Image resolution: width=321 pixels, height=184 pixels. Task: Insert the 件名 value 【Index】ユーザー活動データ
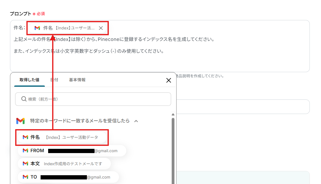pyautogui.click(x=62, y=137)
